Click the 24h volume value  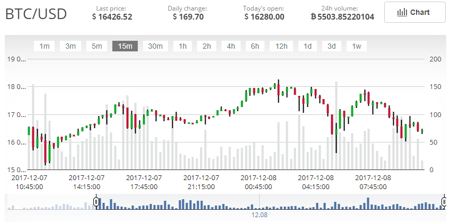point(342,17)
